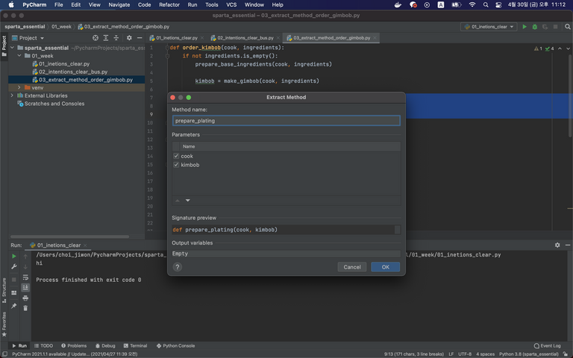Screen dimensions: 573x358
Task: Rerun the program with green play icon in Run panel
Action: 14,257
